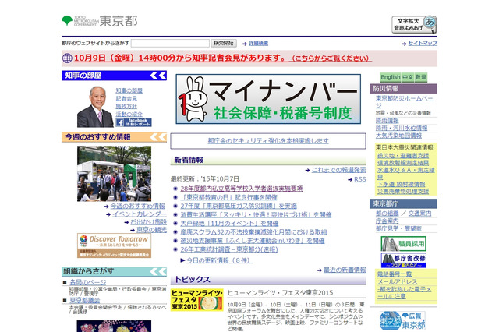The image size is (499, 332).
Task: Open the ふくしま大運動会inいわき news item
Action: [253, 241]
